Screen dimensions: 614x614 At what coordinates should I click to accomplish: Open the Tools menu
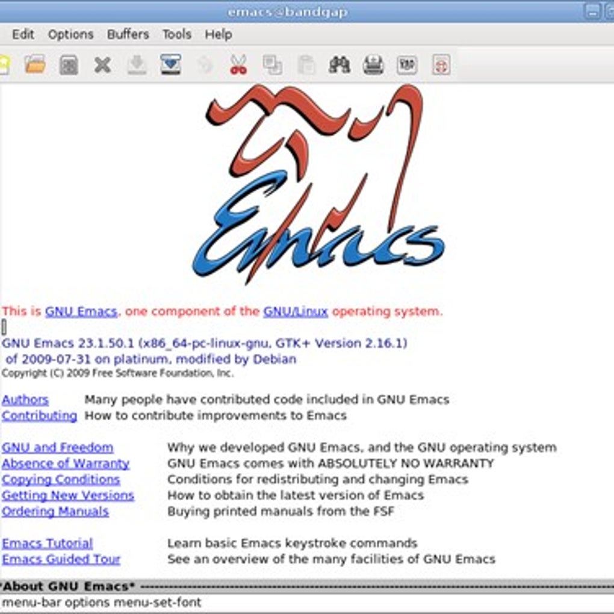coord(176,34)
